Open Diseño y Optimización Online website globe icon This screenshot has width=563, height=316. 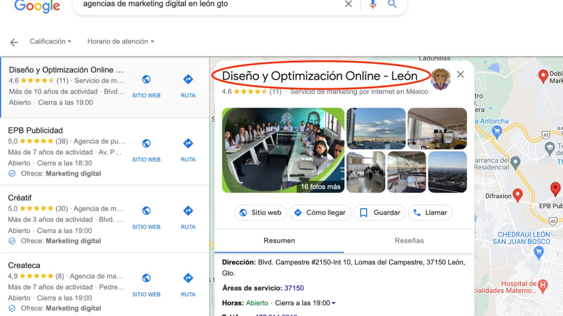tap(146, 79)
